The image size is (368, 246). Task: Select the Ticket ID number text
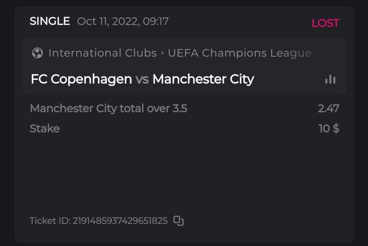pos(120,221)
